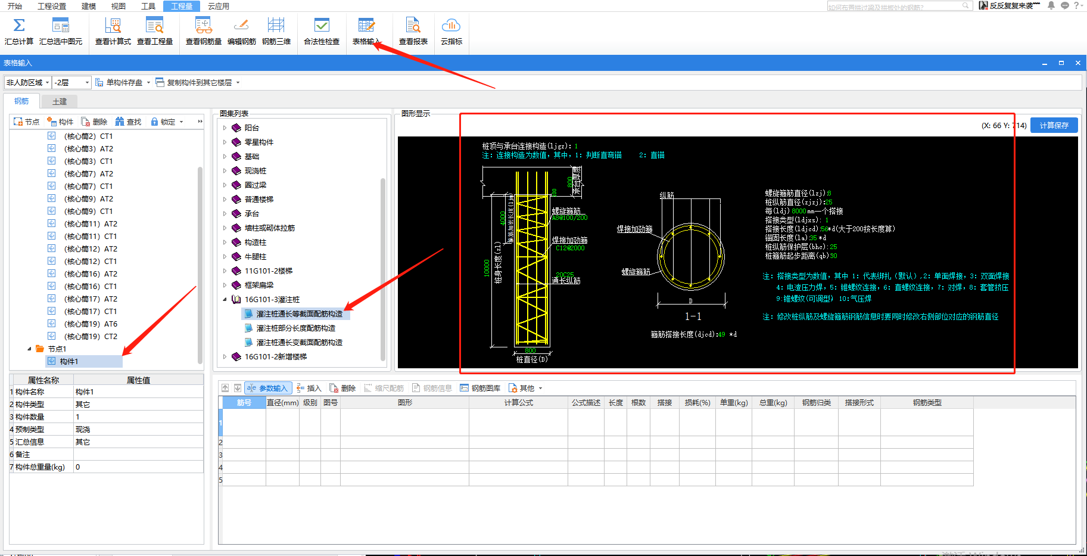Open 查看钢筋量 tool
The height and width of the screenshot is (556, 1087).
click(204, 32)
